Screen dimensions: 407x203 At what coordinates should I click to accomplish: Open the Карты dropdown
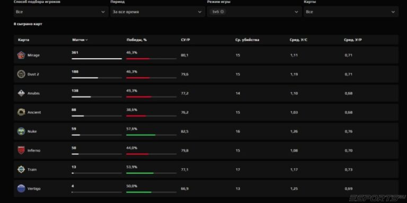pyautogui.click(x=351, y=12)
